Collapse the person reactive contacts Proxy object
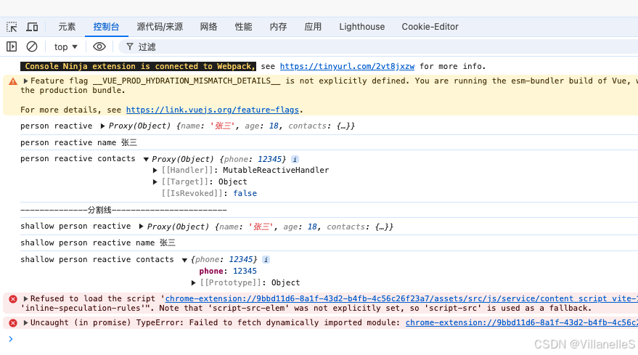This screenshot has width=638, height=355. tap(146, 159)
